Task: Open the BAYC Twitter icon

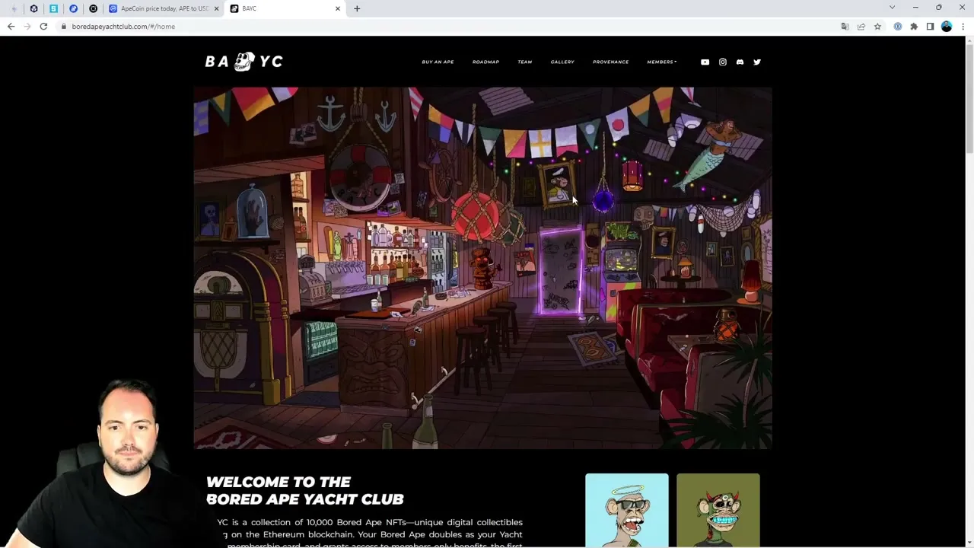Action: click(756, 62)
